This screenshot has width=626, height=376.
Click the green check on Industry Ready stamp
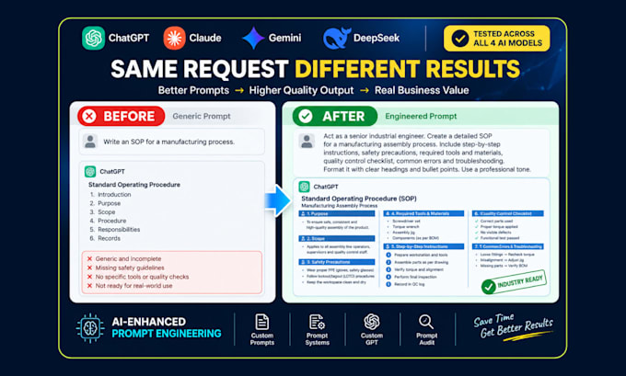(x=488, y=287)
